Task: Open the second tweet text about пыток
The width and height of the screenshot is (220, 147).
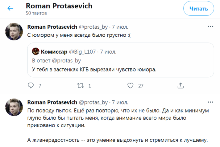Action: pos(117,117)
